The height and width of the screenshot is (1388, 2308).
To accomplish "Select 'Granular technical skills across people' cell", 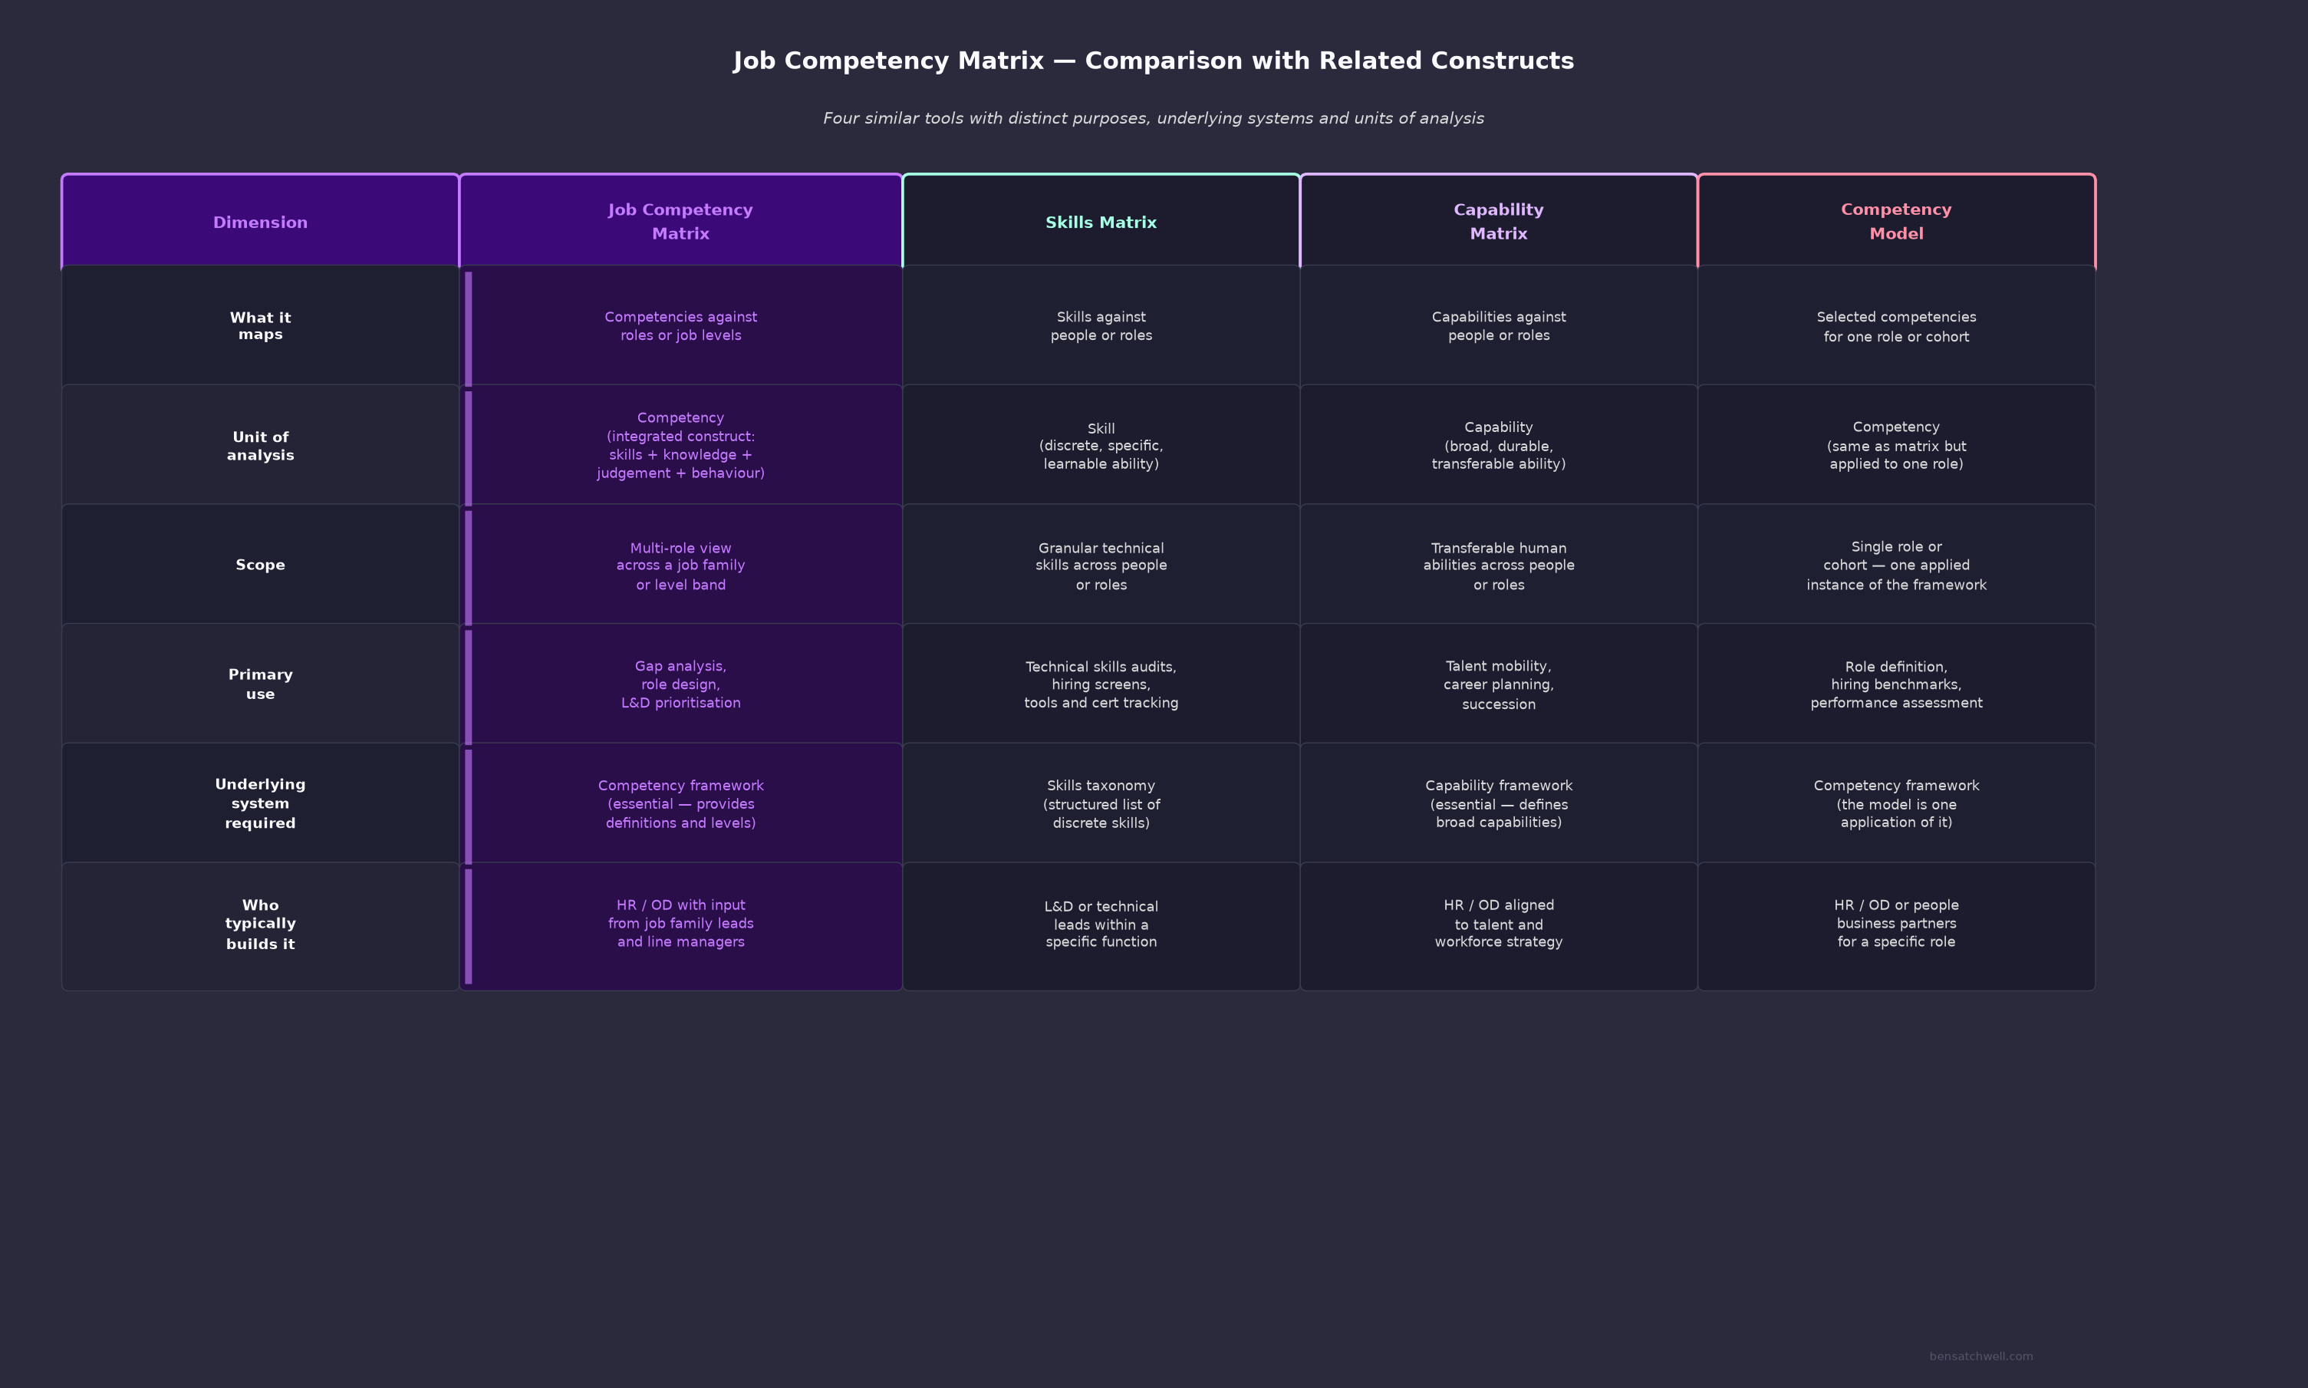I will (x=1101, y=565).
